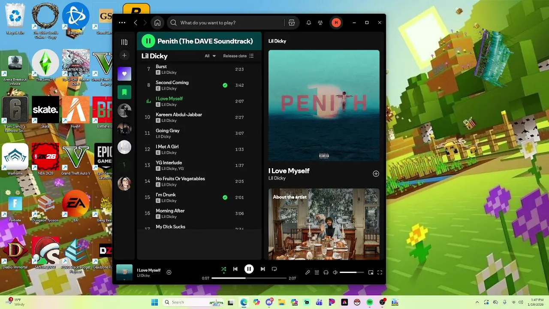Skip to the next track
The height and width of the screenshot is (309, 549).
point(262,269)
